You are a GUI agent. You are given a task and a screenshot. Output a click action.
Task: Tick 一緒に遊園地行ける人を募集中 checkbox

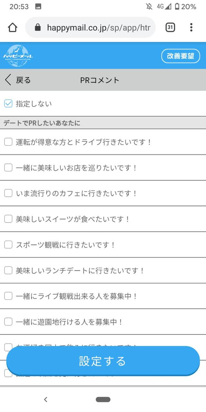(x=8, y=322)
